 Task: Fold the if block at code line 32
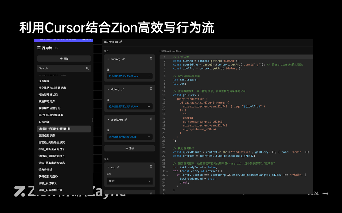pos(167,175)
